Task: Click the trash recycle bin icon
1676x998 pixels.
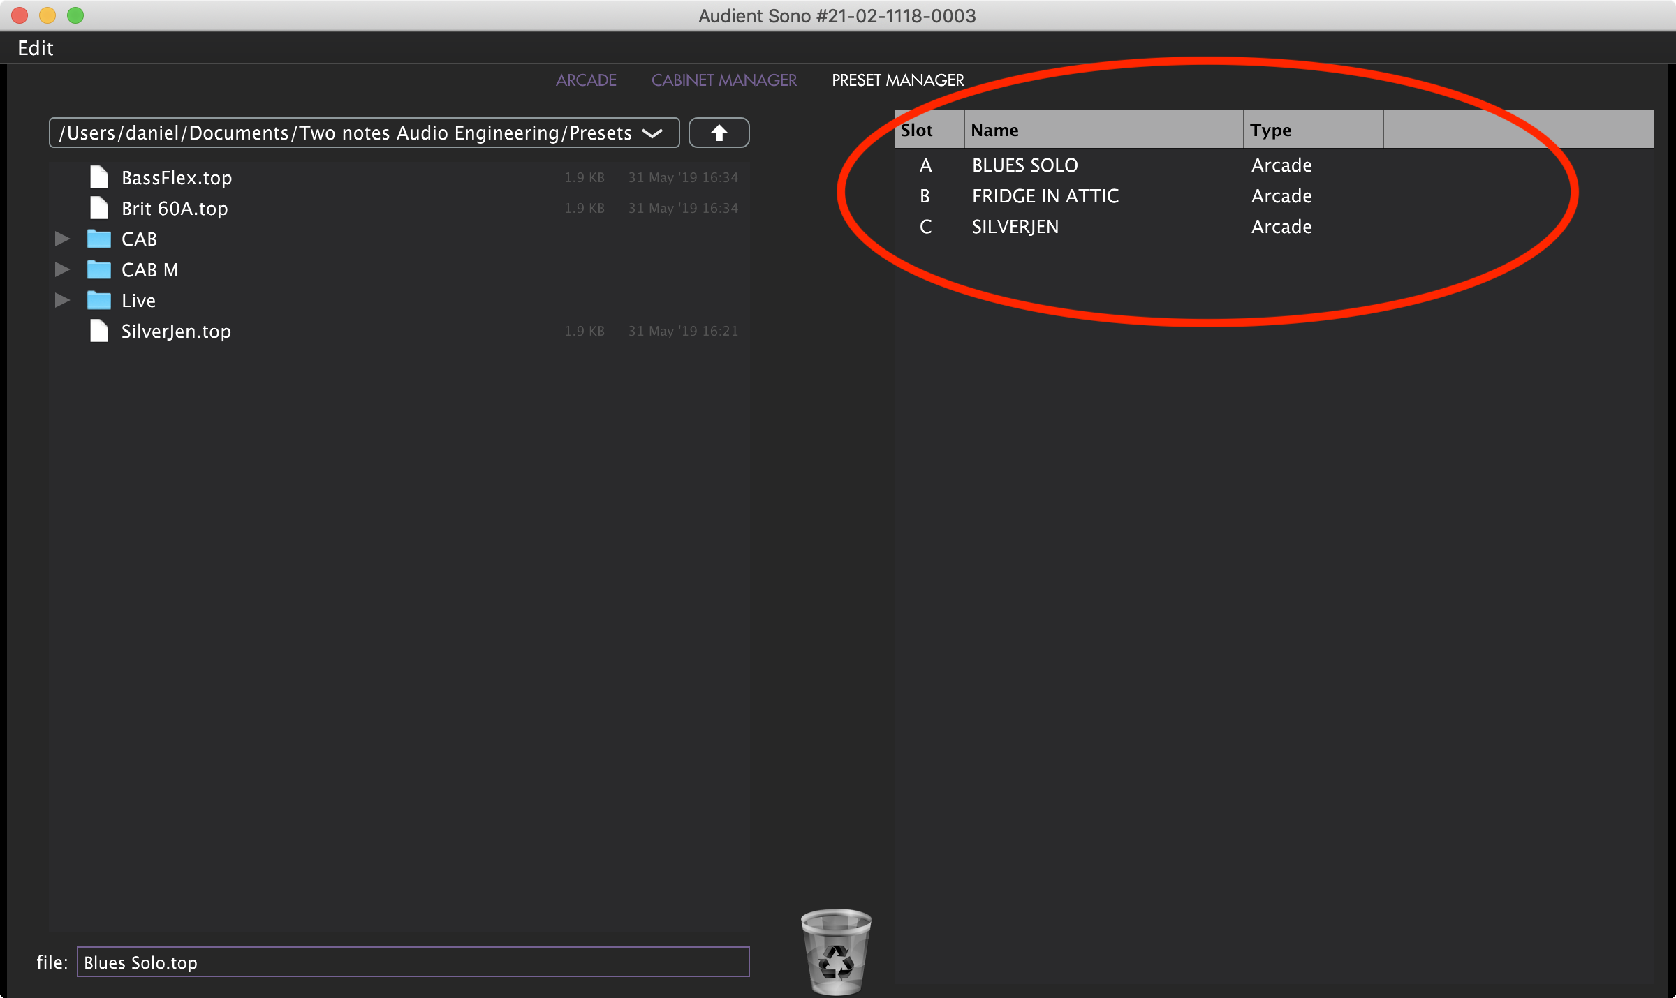Action: click(836, 951)
